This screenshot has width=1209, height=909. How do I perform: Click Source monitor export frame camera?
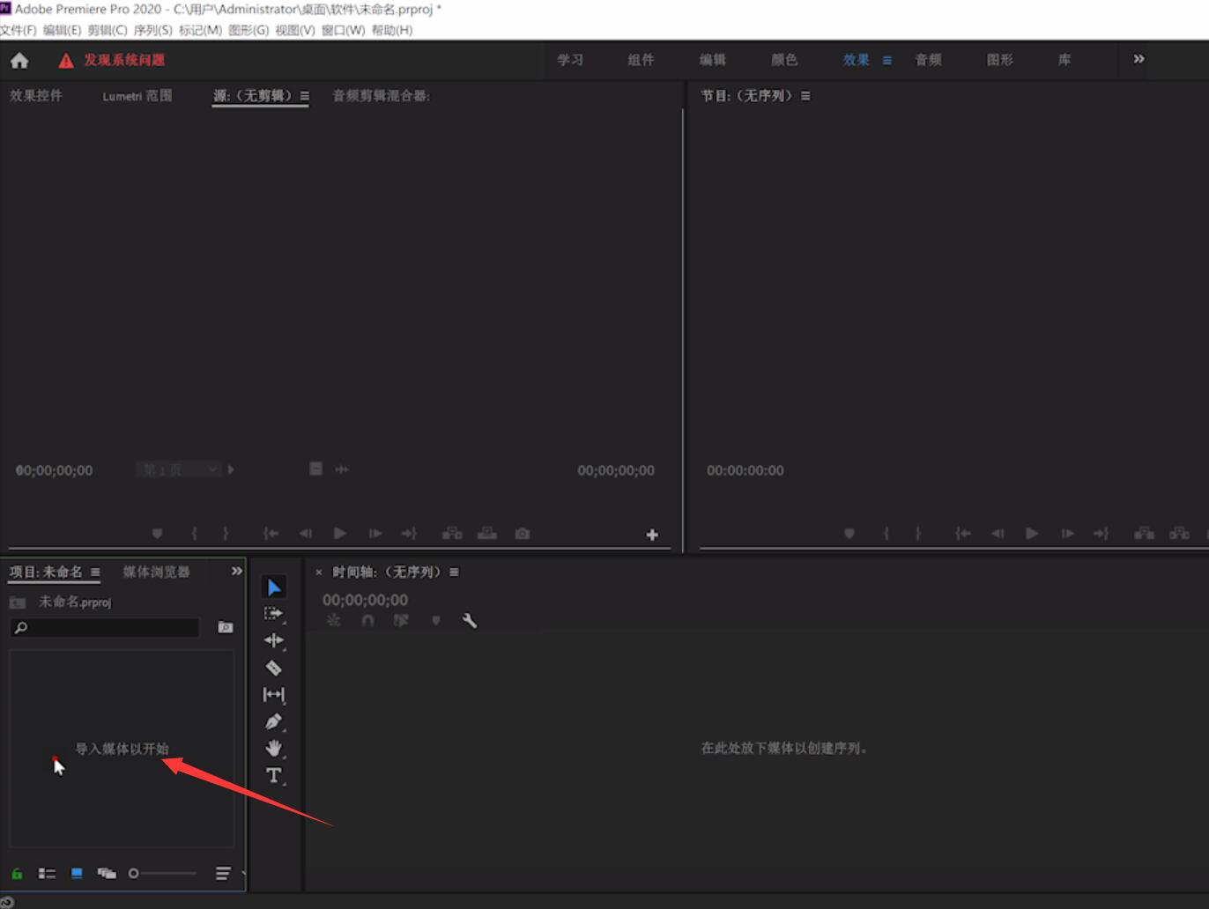point(523,534)
